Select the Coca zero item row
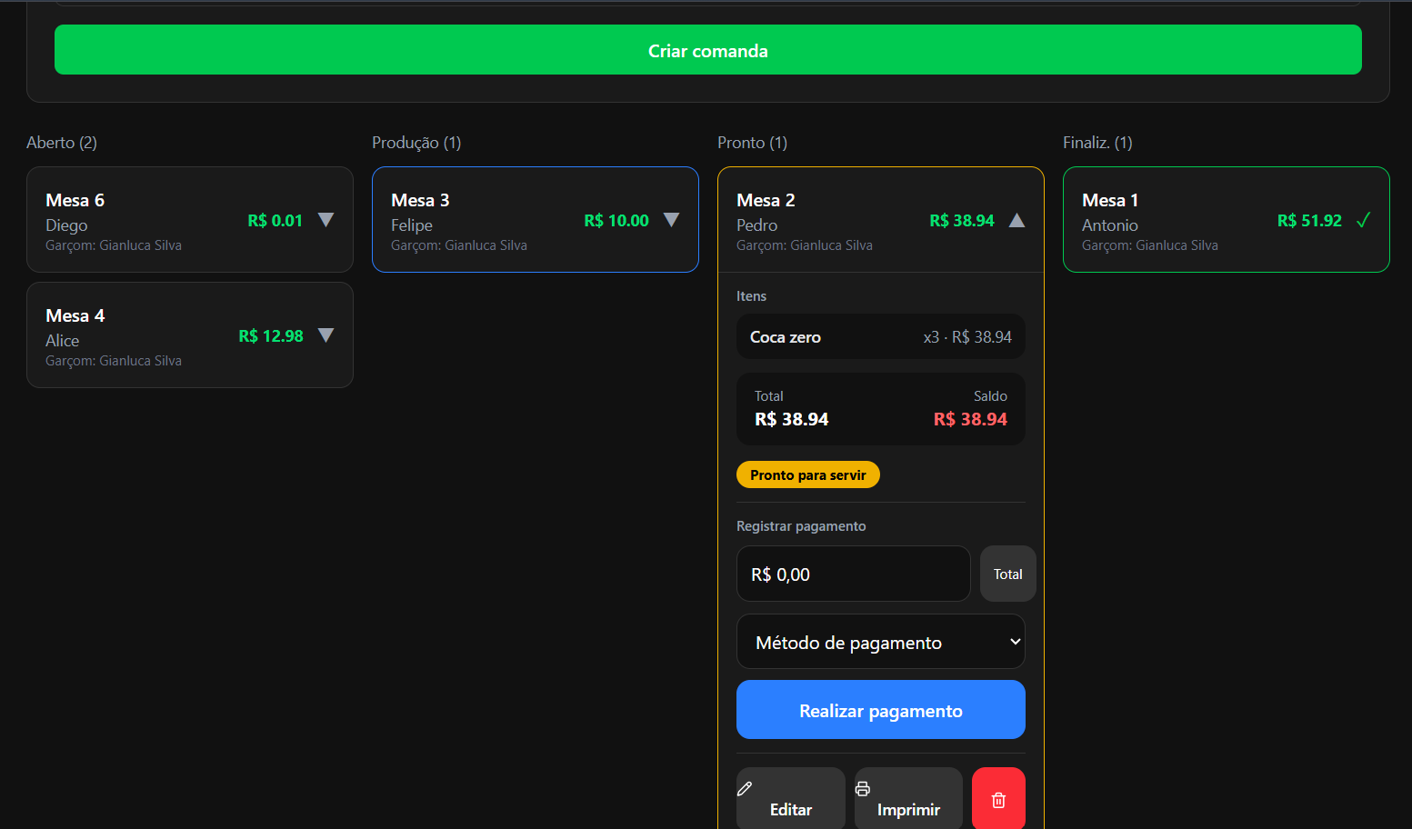 pos(880,337)
